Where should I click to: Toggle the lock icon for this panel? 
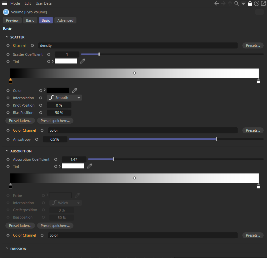pyautogui.click(x=250, y=3)
